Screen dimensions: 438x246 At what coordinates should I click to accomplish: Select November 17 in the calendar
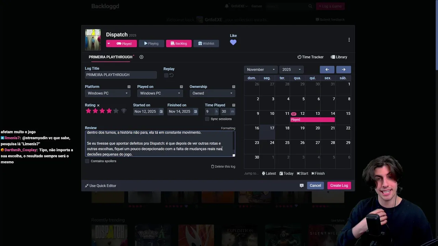coord(267,132)
